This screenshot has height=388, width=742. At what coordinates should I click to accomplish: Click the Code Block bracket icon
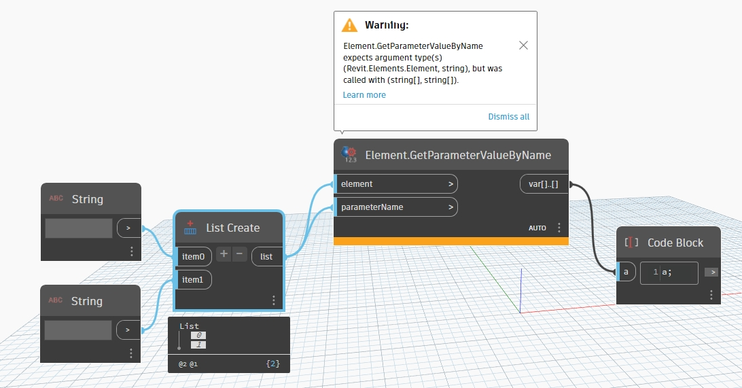point(632,243)
